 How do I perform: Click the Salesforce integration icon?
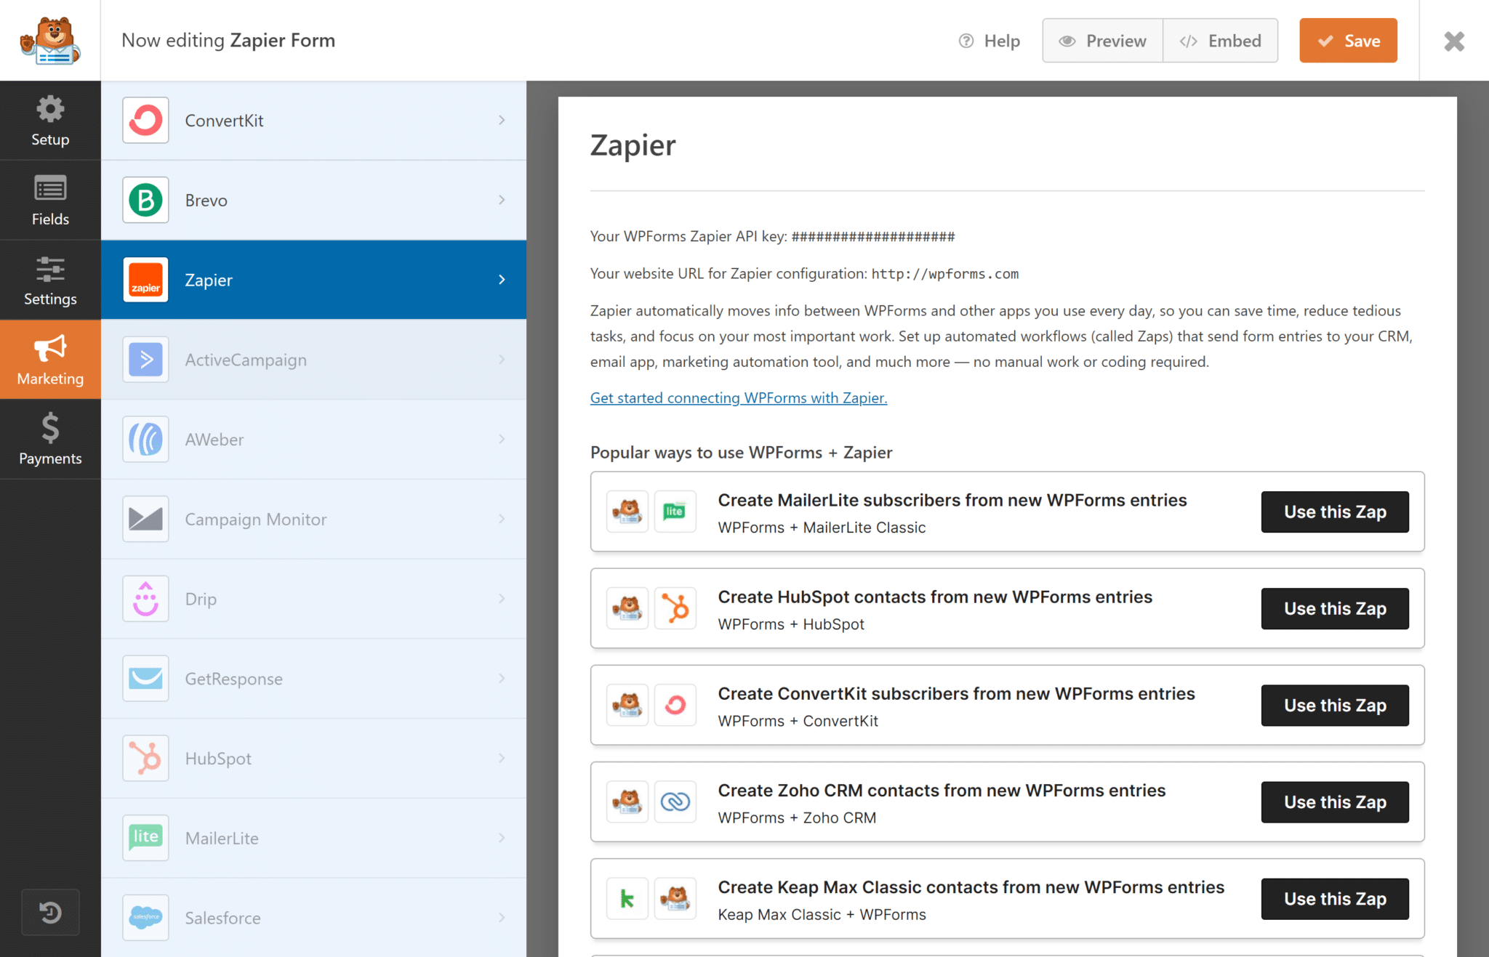pos(145,917)
